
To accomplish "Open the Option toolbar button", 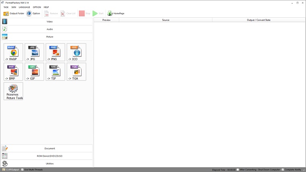I will [x=33, y=13].
